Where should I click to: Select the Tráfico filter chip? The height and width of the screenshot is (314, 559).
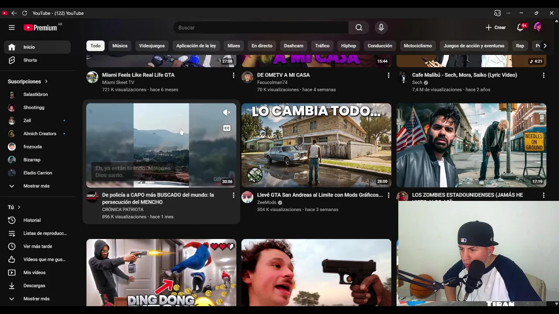(x=322, y=46)
